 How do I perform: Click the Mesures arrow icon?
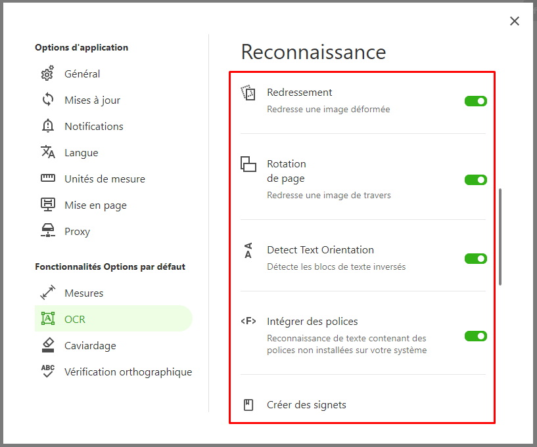coord(47,292)
